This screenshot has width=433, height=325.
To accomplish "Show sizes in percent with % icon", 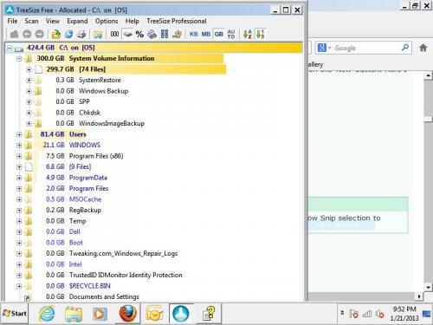I will (x=139, y=34).
